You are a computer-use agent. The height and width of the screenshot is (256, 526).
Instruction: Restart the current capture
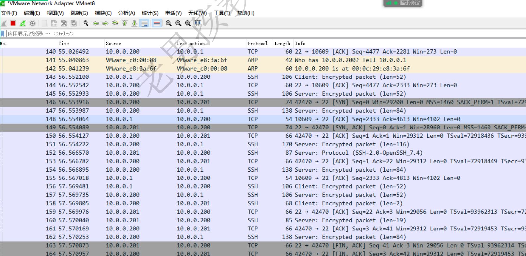tap(23, 23)
